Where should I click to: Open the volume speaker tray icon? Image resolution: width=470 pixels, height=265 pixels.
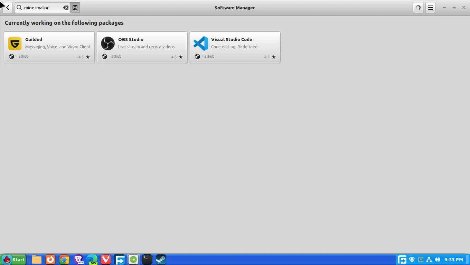438,259
